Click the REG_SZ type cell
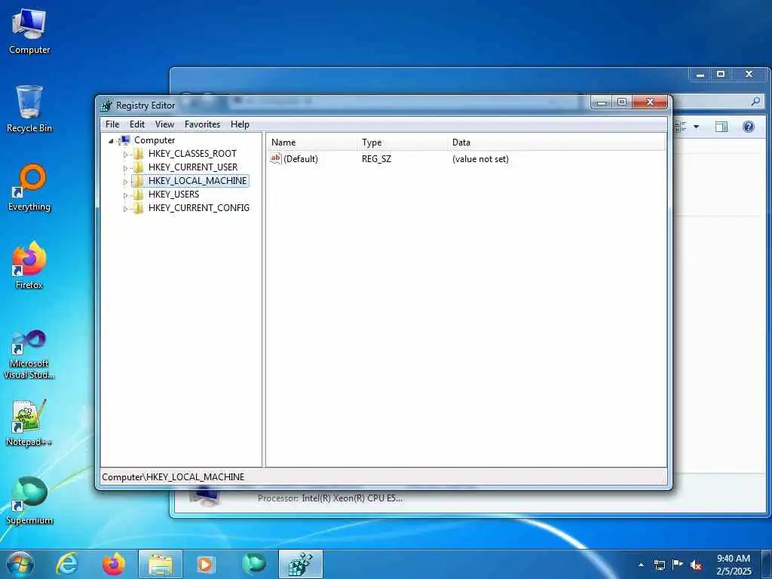 (377, 159)
